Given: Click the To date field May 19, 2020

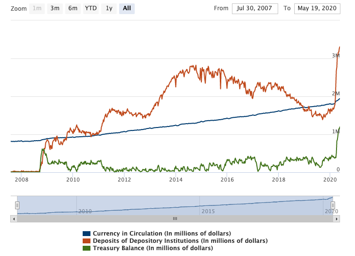Looking at the screenshot, I should (x=317, y=8).
